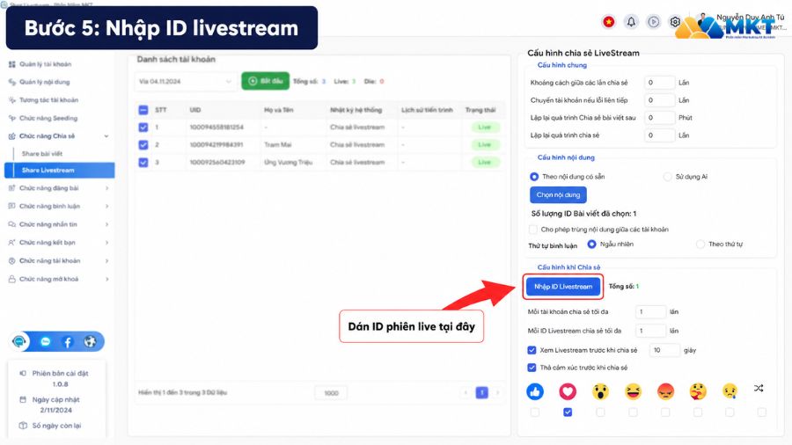Click the Sad reaction emoji
The image size is (792, 445).
(x=730, y=391)
